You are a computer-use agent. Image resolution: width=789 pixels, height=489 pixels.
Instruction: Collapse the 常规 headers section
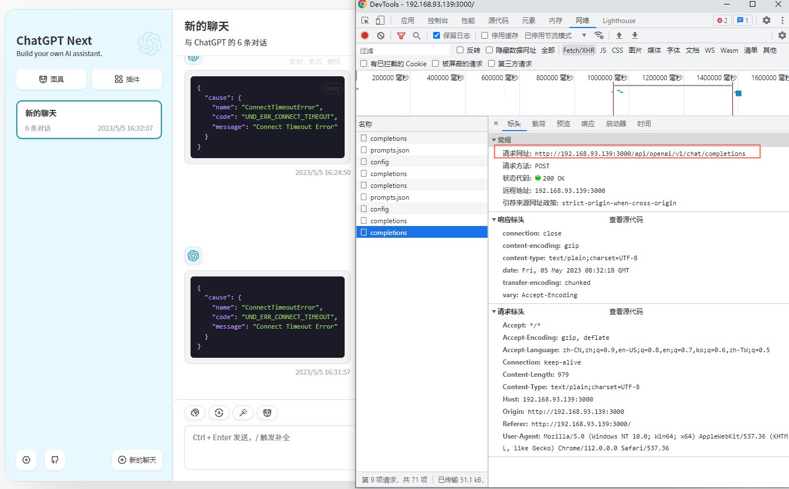pos(494,139)
